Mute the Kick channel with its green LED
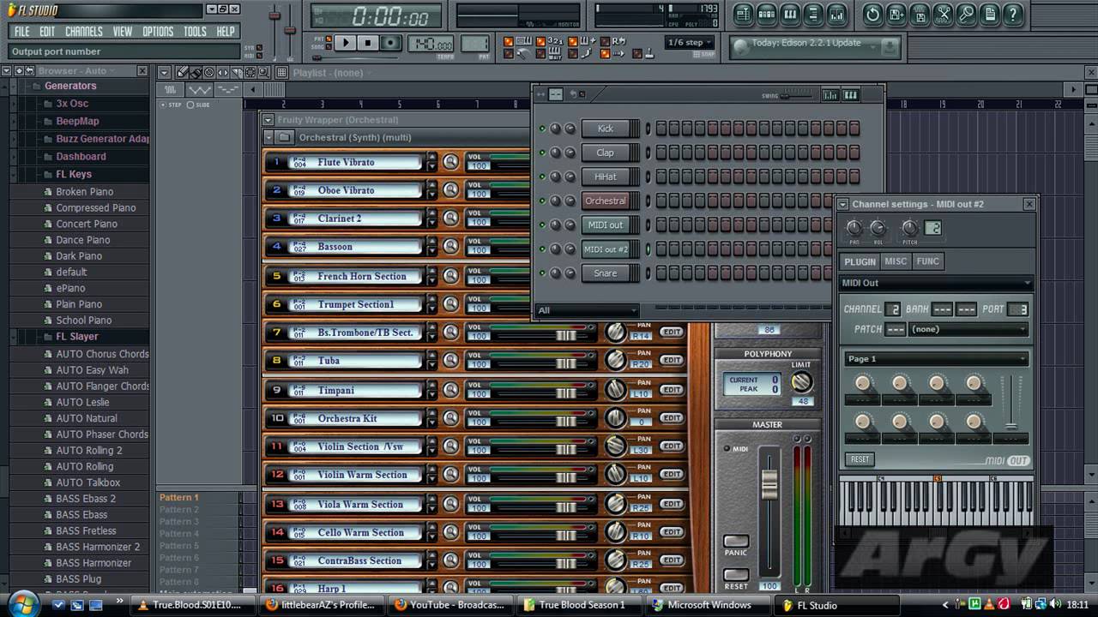Image resolution: width=1098 pixels, height=617 pixels. pos(542,129)
